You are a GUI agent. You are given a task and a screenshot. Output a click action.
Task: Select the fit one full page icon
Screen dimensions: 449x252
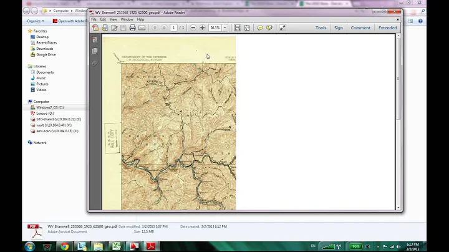coord(247,28)
